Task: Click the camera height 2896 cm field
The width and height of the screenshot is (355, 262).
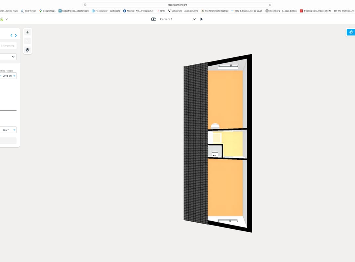Action: point(7,76)
